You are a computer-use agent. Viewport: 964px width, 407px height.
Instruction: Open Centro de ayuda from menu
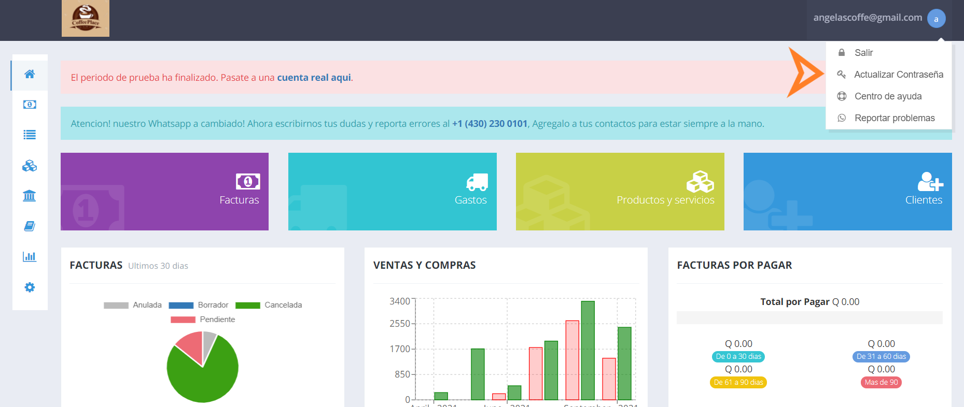click(889, 96)
